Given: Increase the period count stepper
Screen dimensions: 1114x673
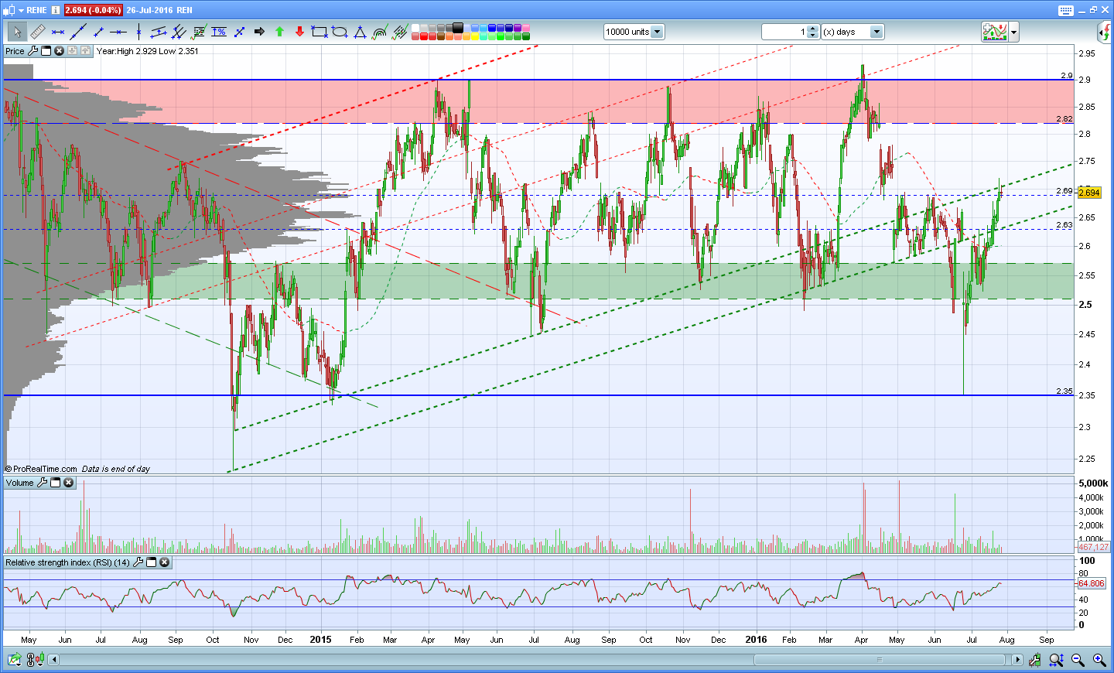Looking at the screenshot, I should pos(812,29).
